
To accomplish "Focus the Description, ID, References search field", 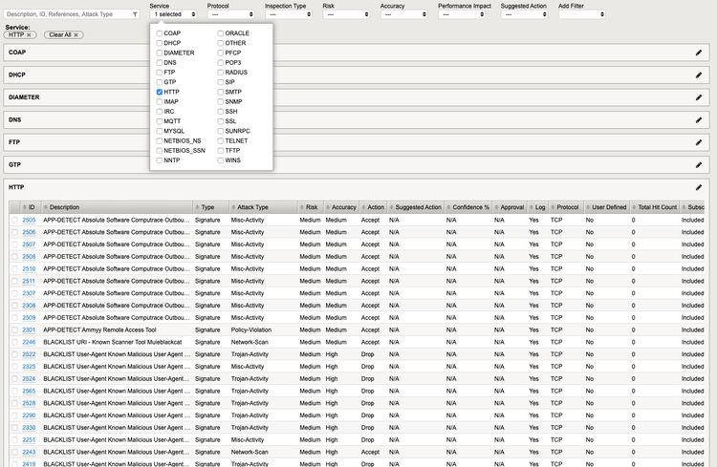I will click(x=67, y=14).
